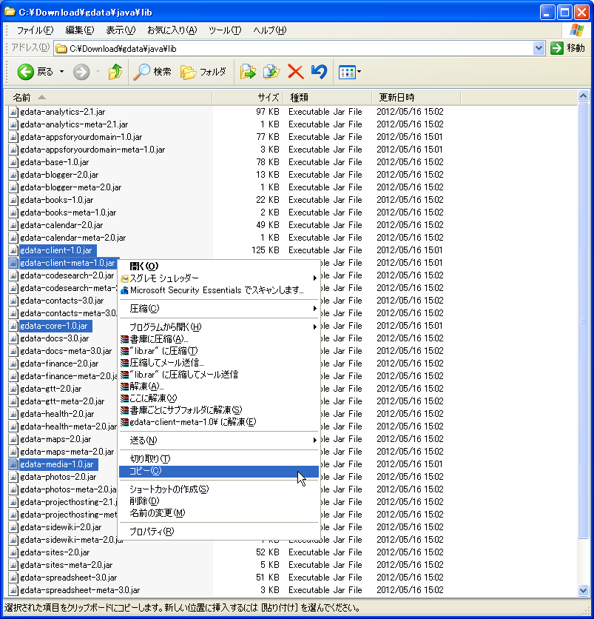The image size is (594, 619).
Task: Click the scrollbar up arrow
Action: coord(583,96)
